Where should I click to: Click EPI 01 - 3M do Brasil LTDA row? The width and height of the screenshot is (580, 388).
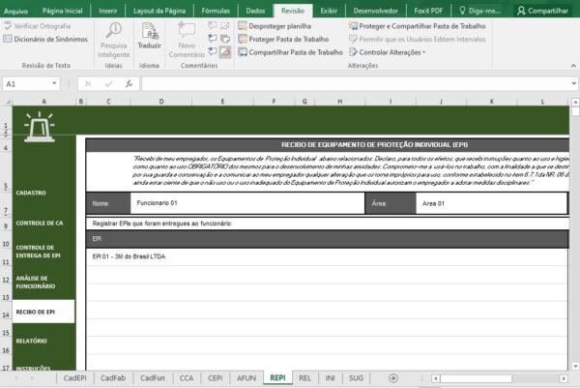(x=327, y=256)
